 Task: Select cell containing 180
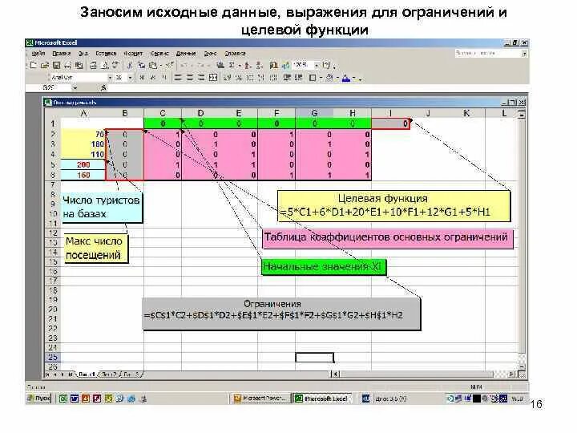pos(83,144)
